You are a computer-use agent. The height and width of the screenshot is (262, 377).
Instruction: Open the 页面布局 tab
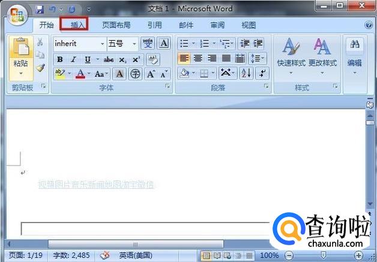(116, 25)
